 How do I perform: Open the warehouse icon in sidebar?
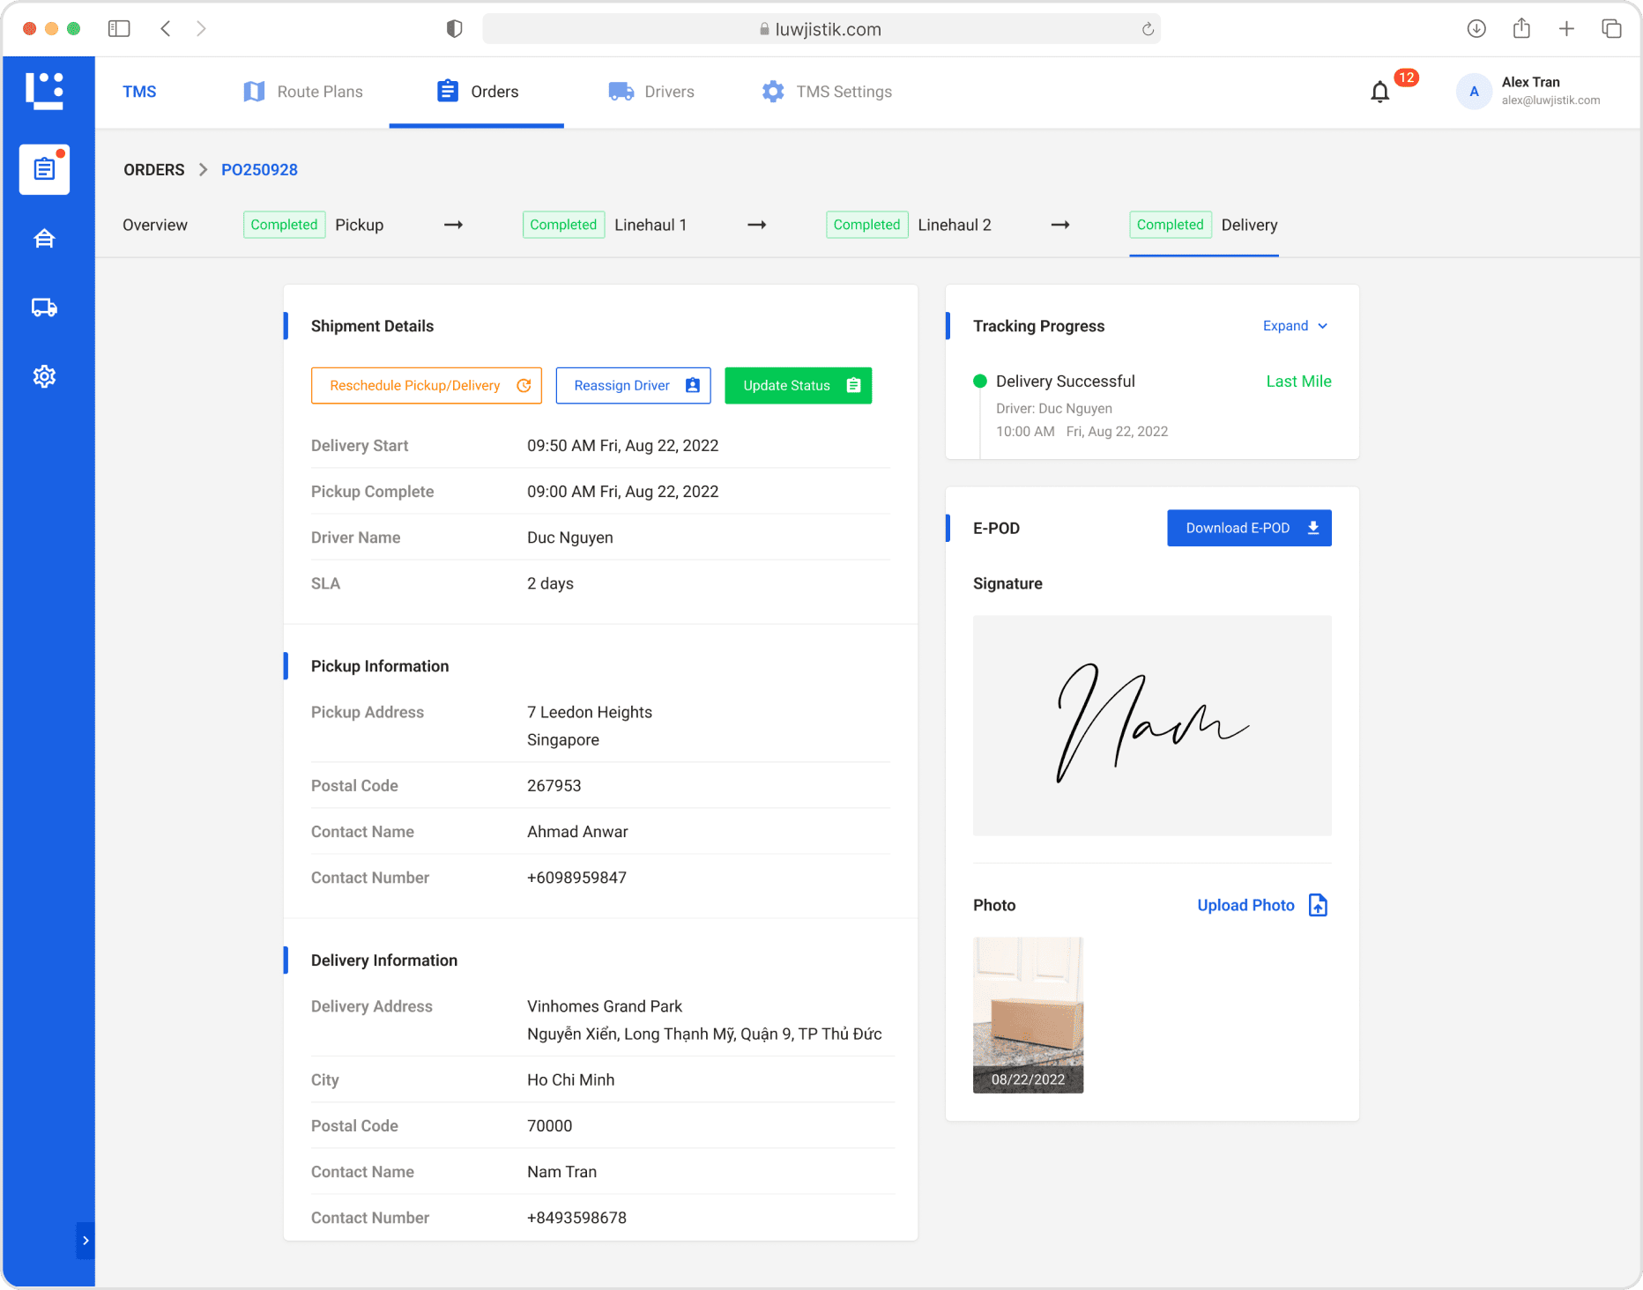44,239
